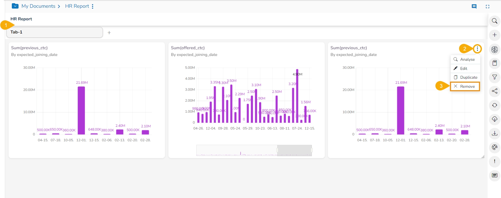Open the color palette theme icon
This screenshot has width=501, height=198.
(495, 147)
